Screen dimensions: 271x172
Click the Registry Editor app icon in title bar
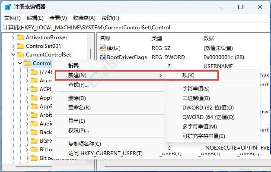pos(8,7)
